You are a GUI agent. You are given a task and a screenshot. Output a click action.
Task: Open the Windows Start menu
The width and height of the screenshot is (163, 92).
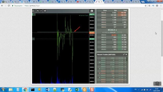(3, 90)
